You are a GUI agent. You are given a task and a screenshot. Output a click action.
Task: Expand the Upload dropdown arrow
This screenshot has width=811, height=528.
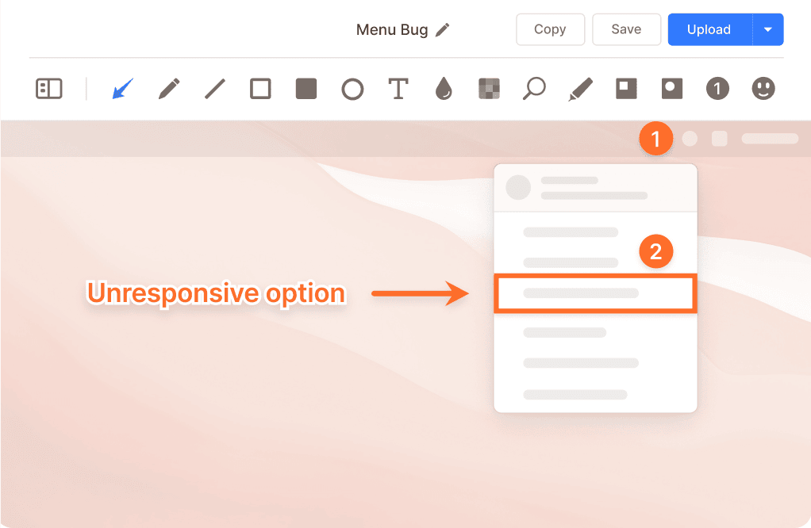767,29
